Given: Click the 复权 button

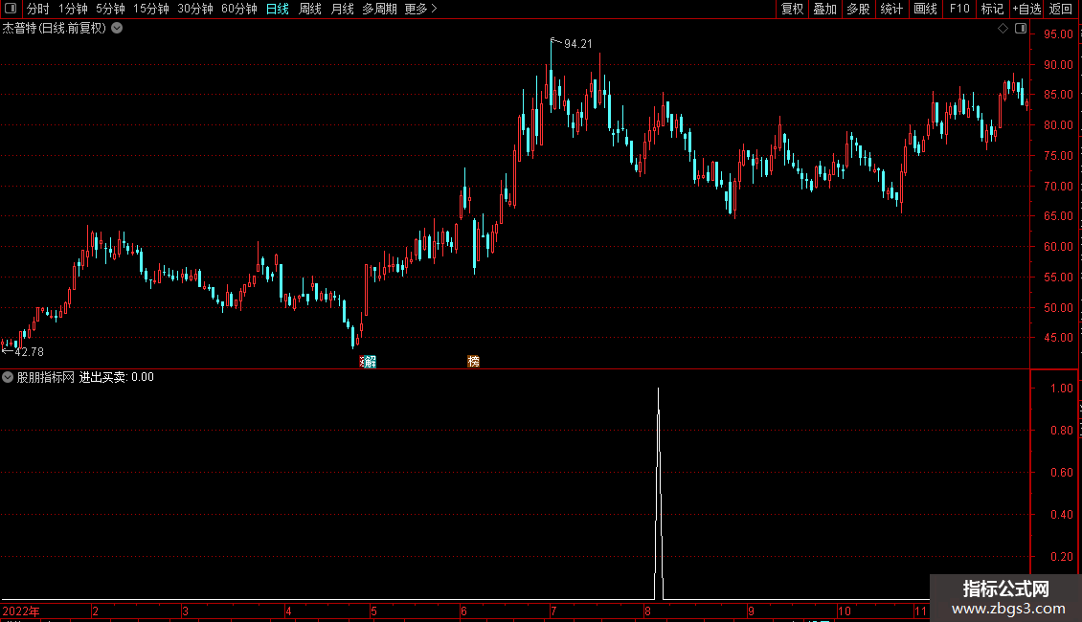Looking at the screenshot, I should (792, 9).
